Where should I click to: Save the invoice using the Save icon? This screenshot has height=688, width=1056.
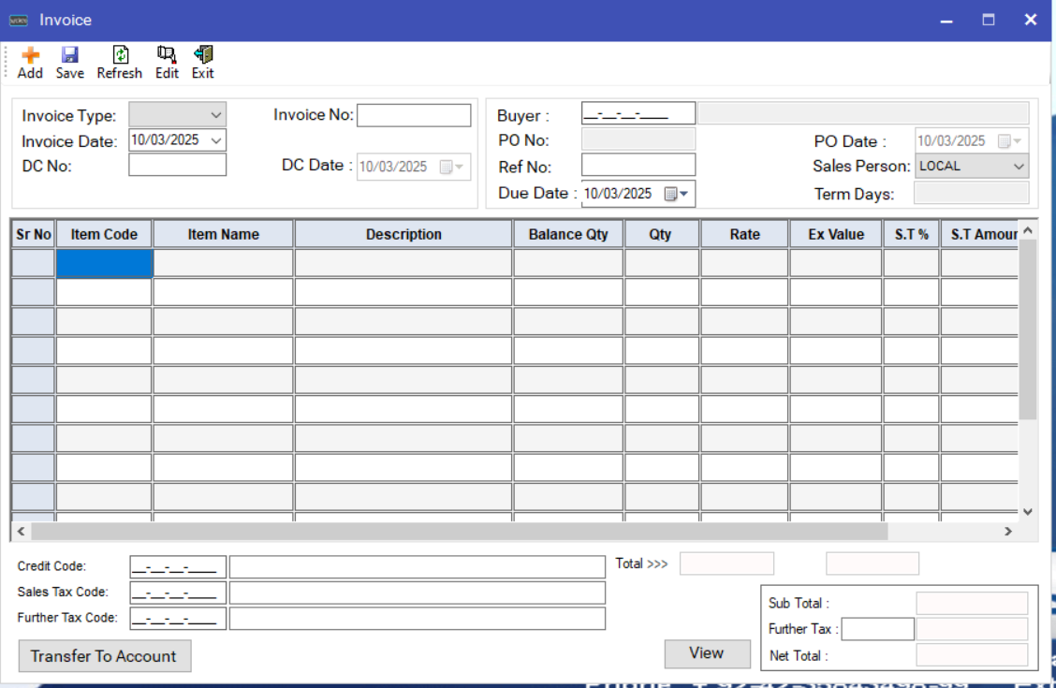tap(70, 56)
